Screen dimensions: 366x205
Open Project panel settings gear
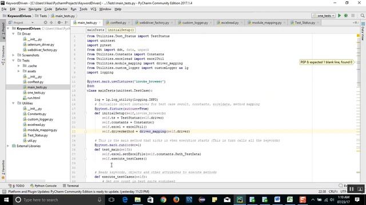pyautogui.click(x=59, y=23)
